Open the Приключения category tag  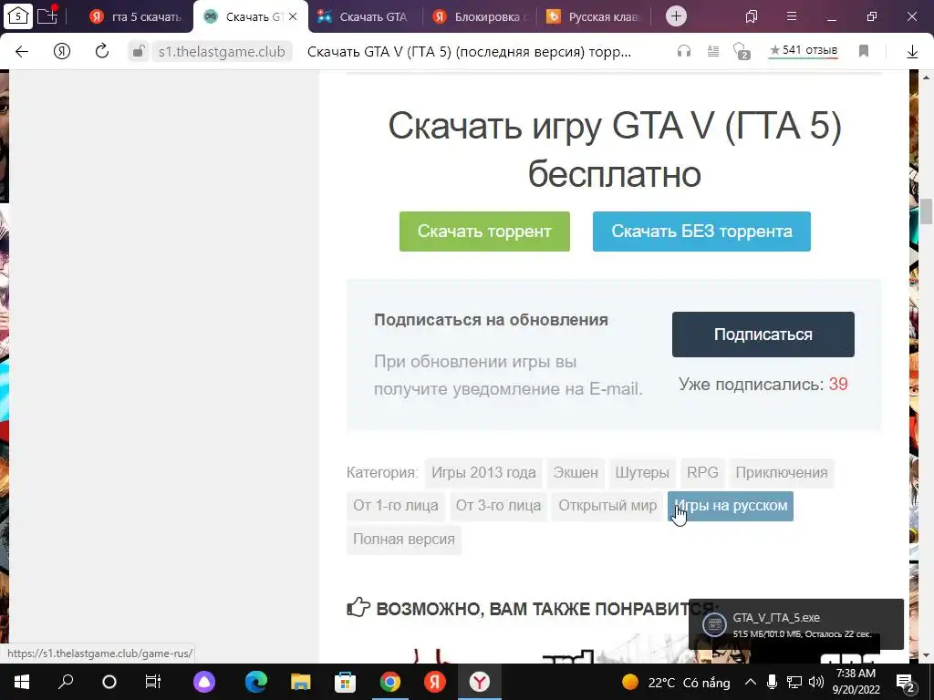781,473
